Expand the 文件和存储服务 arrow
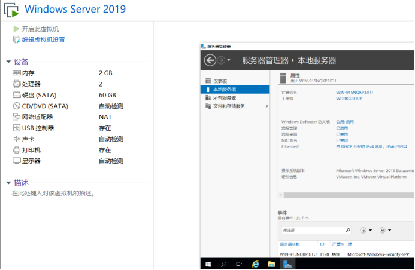 267,106
